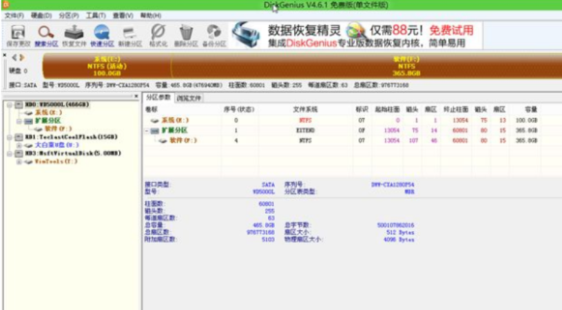This screenshot has width=562, height=310.
Task: Select WinTools(Y:) in the disk tree
Action: tap(48, 162)
